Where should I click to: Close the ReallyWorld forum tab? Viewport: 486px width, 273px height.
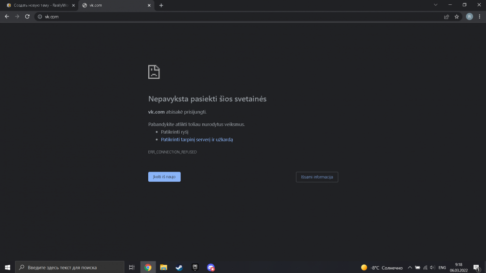coord(73,5)
